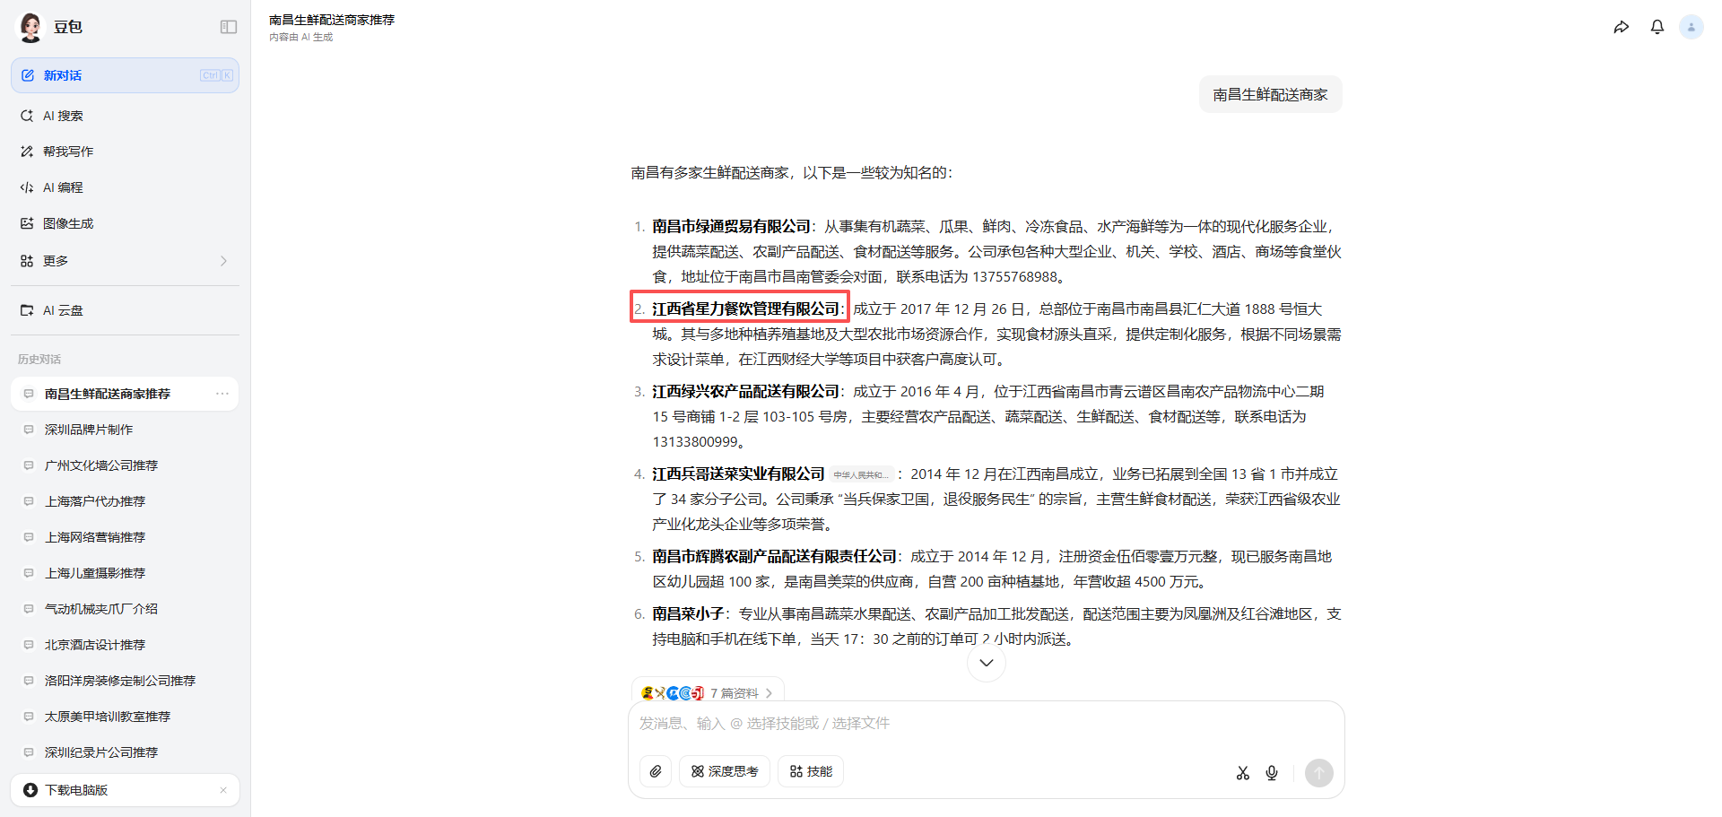Open the 深圳品牌片制作 history conversation
Screen dimensions: 1722x817
(89, 430)
